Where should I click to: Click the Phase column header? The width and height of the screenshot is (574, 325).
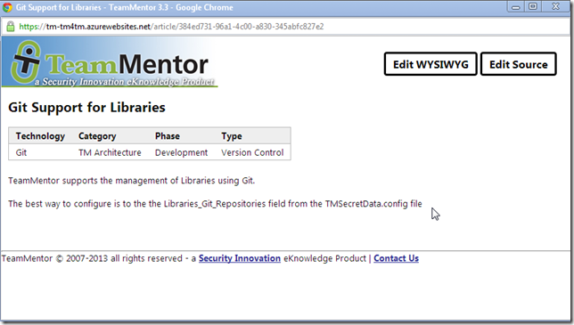click(168, 136)
